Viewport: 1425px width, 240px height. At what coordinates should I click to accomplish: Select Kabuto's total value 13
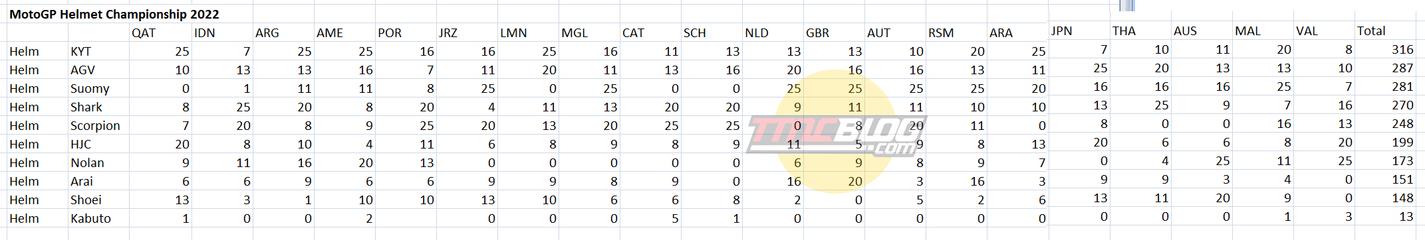pyautogui.click(x=1386, y=216)
